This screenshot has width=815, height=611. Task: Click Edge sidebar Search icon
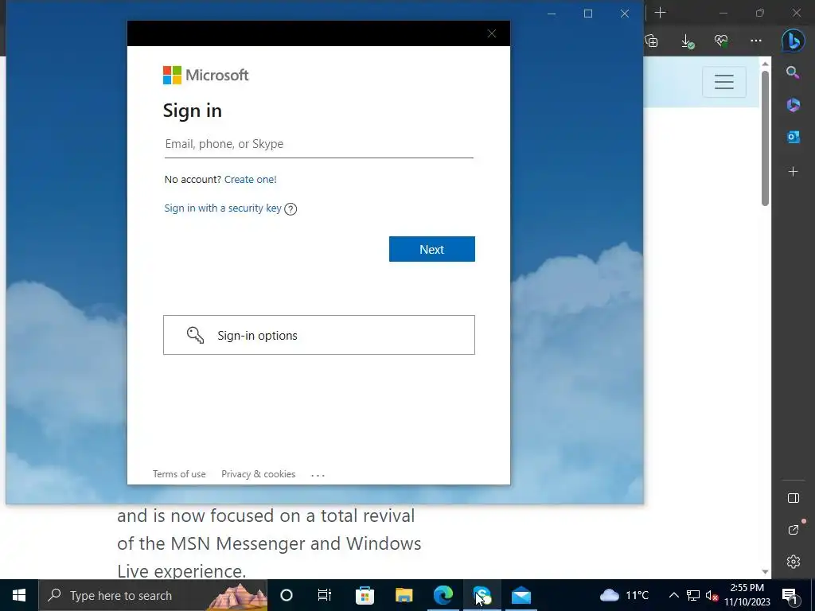793,72
